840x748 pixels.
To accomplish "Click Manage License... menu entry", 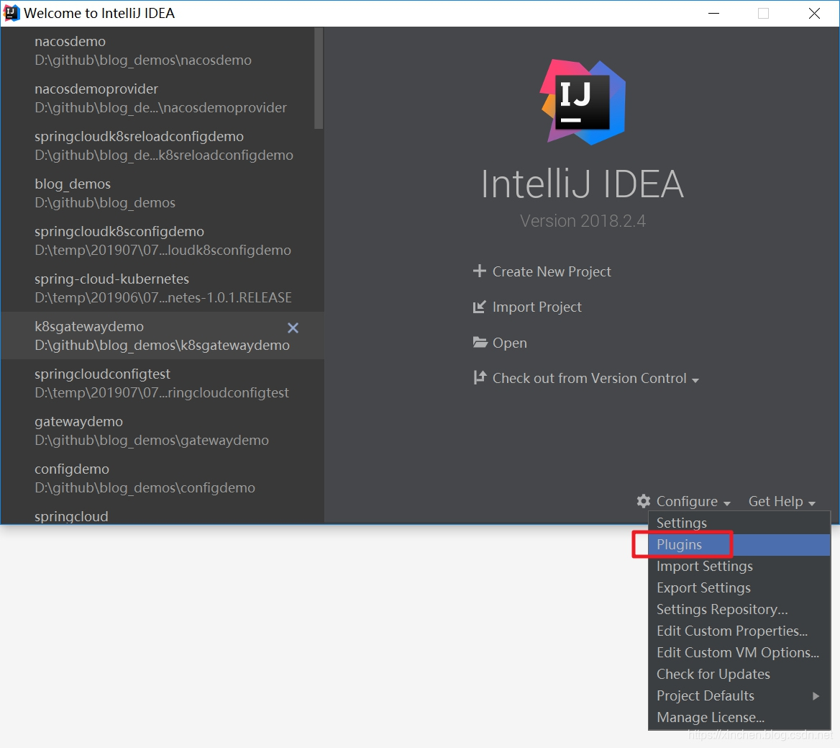I will (x=739, y=718).
